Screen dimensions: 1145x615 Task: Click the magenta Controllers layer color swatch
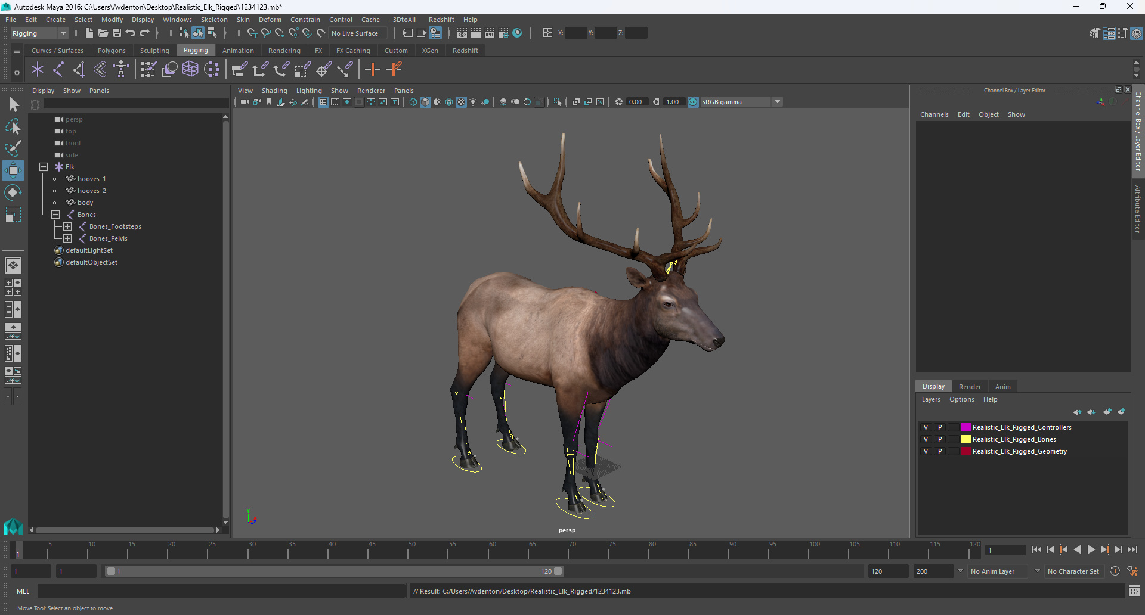pos(965,427)
